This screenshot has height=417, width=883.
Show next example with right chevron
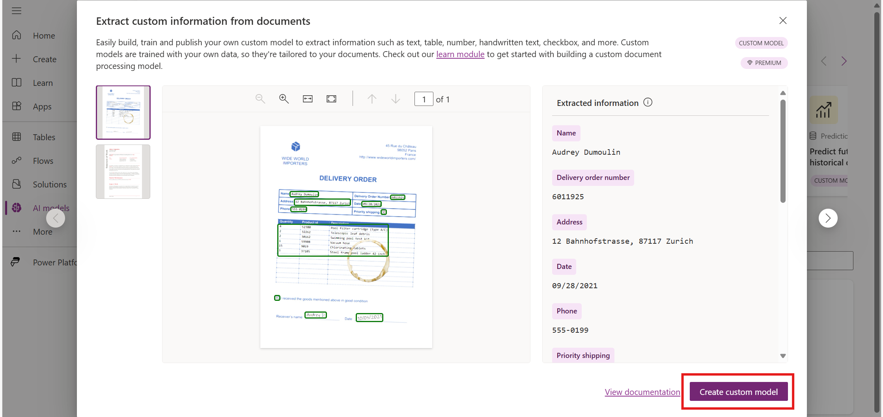click(x=828, y=218)
